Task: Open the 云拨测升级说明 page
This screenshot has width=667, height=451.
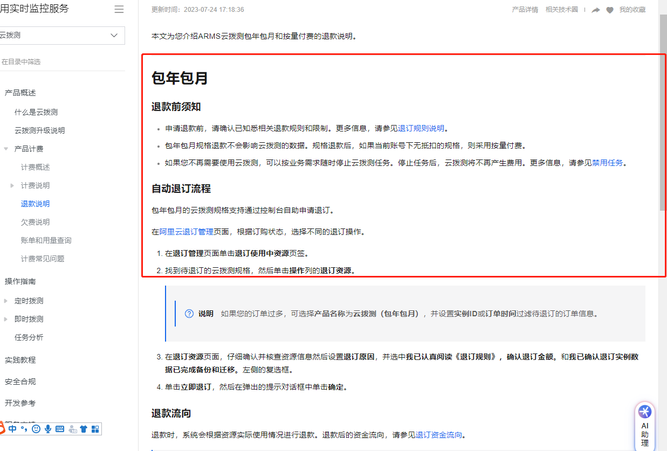Action: 39,130
